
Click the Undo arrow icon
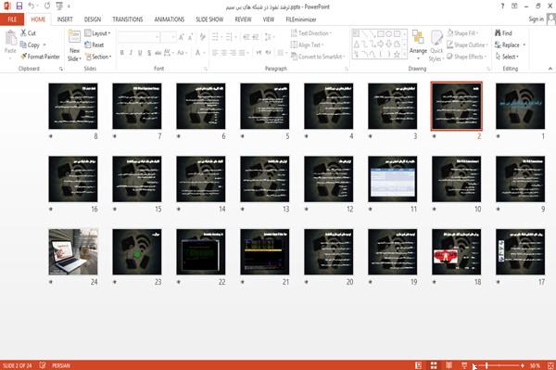pos(32,6)
